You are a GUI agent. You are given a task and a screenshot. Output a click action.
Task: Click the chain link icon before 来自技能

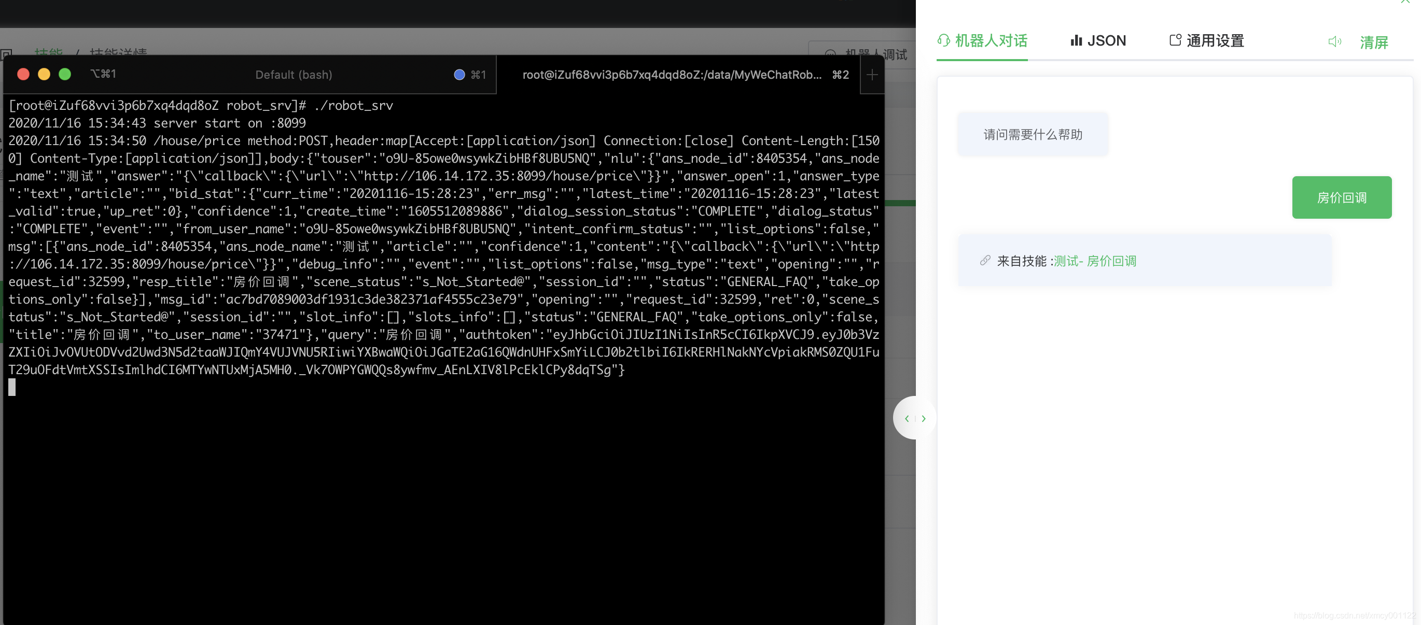tap(985, 261)
